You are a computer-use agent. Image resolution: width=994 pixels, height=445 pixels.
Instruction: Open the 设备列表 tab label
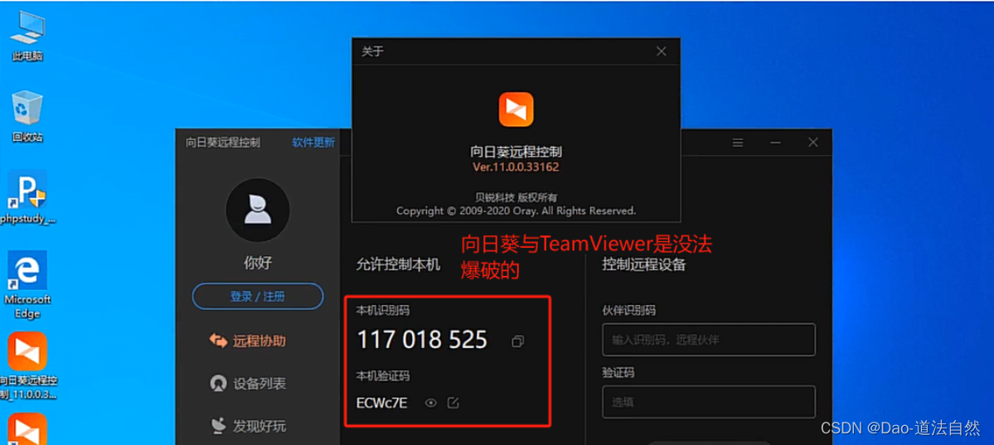coord(259,384)
